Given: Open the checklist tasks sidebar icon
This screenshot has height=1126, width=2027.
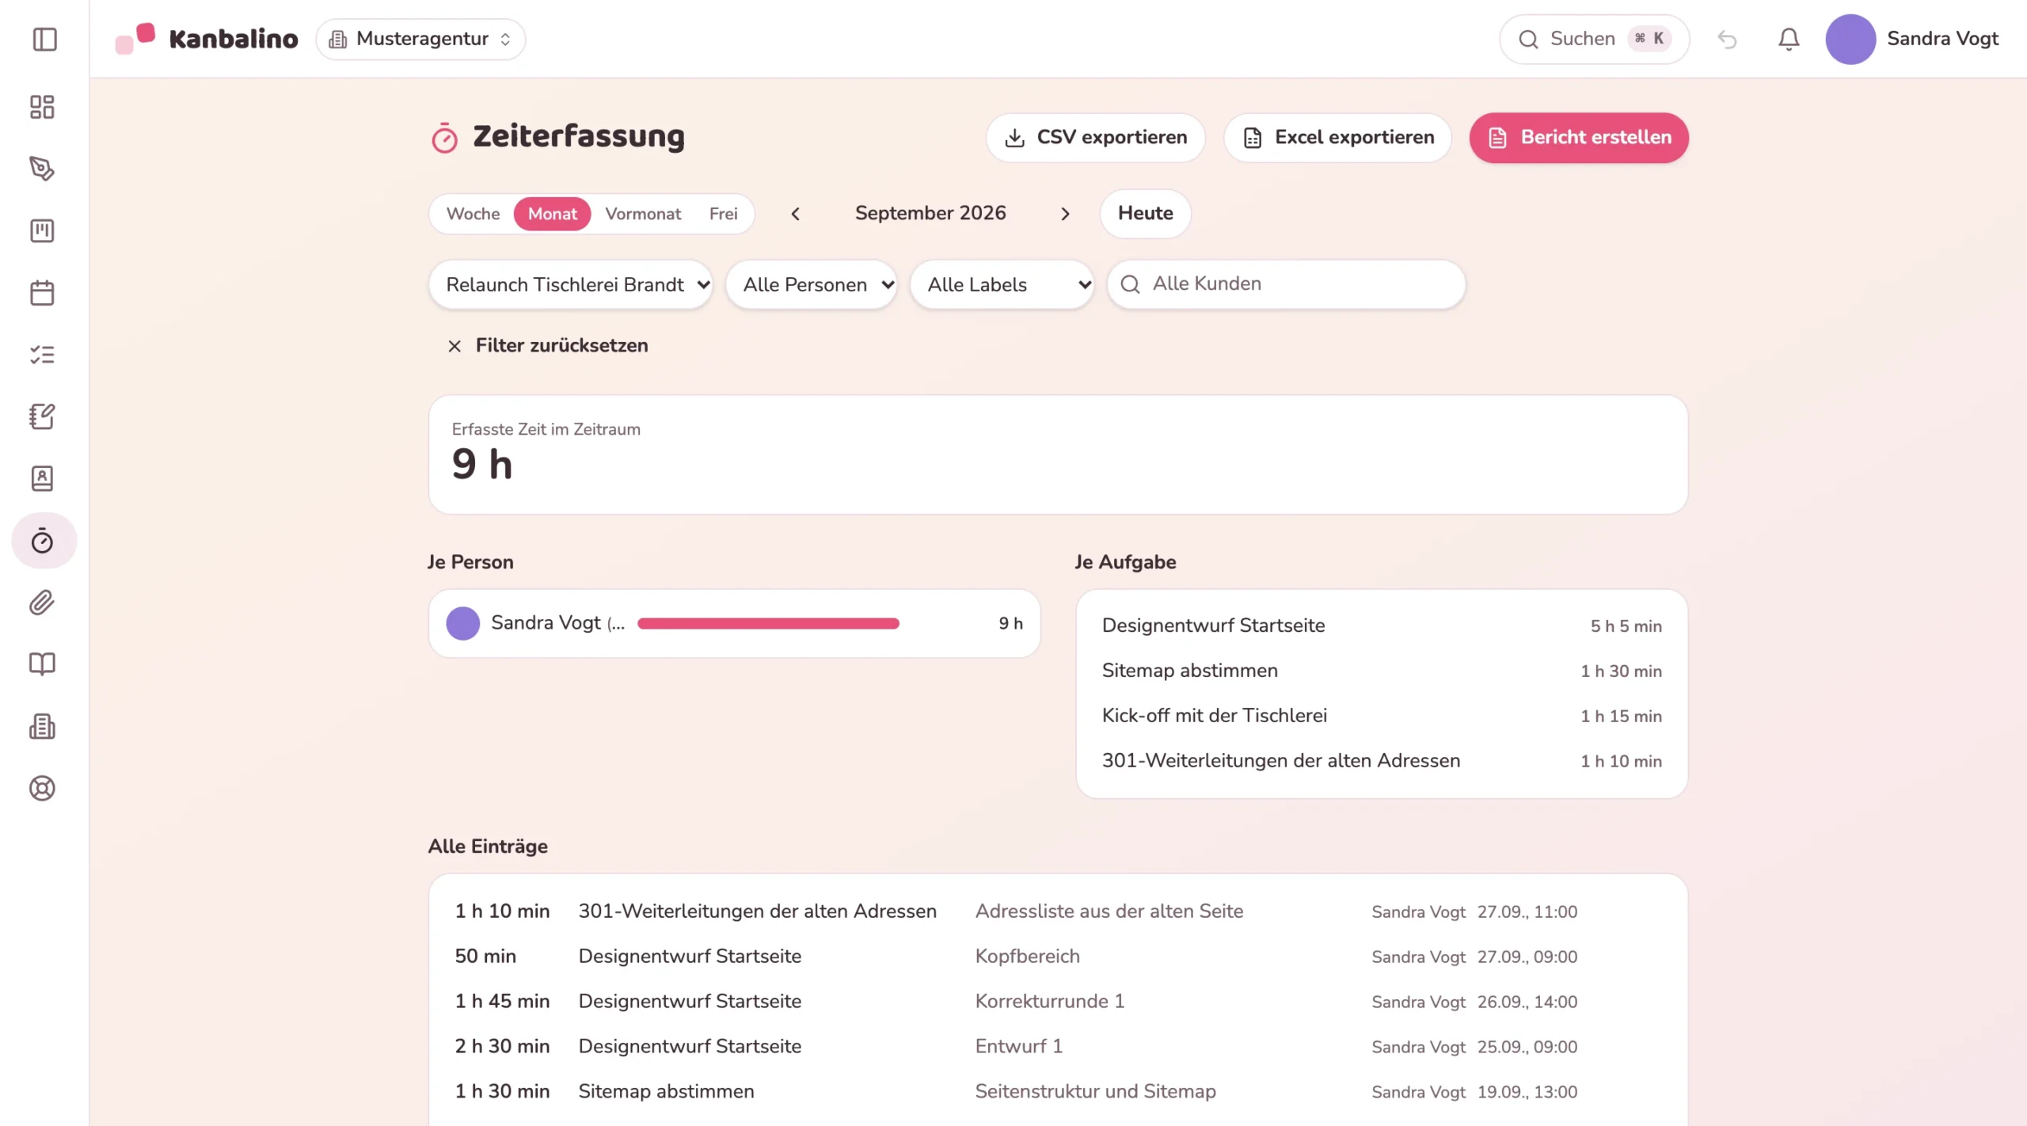Looking at the screenshot, I should point(42,355).
